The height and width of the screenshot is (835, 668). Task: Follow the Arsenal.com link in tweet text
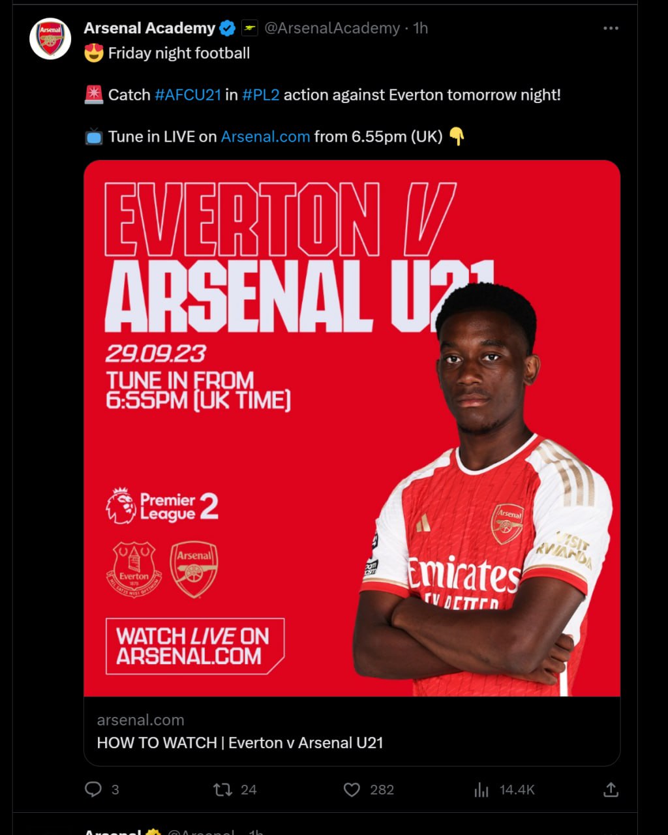266,136
